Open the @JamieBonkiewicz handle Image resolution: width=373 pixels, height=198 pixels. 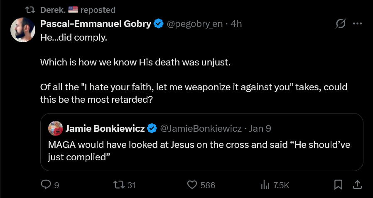click(201, 128)
